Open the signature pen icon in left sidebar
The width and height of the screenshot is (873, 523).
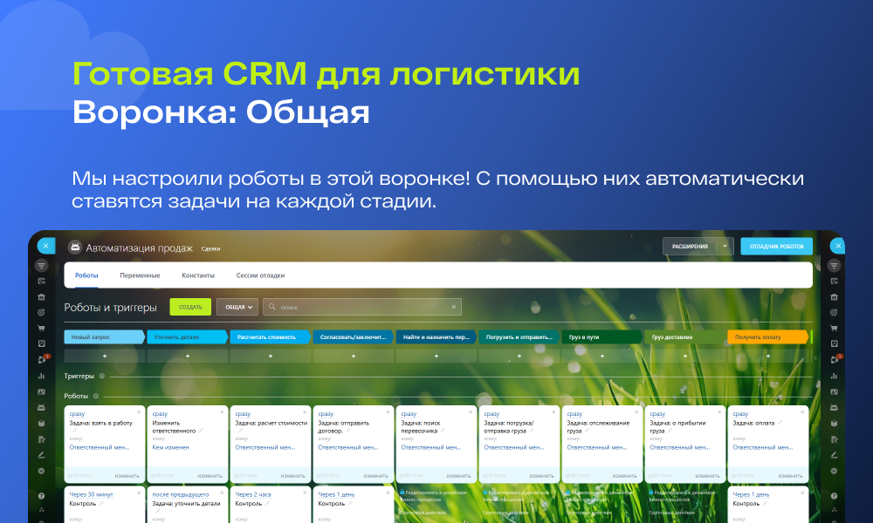tap(41, 455)
